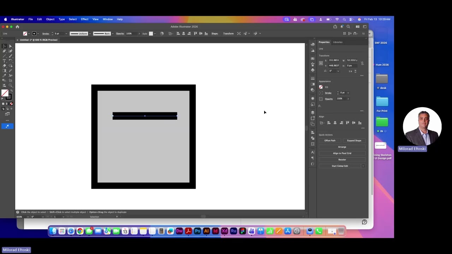Set paint mode to Gradient in toolbar
The width and height of the screenshot is (452, 254).
coord(7,104)
